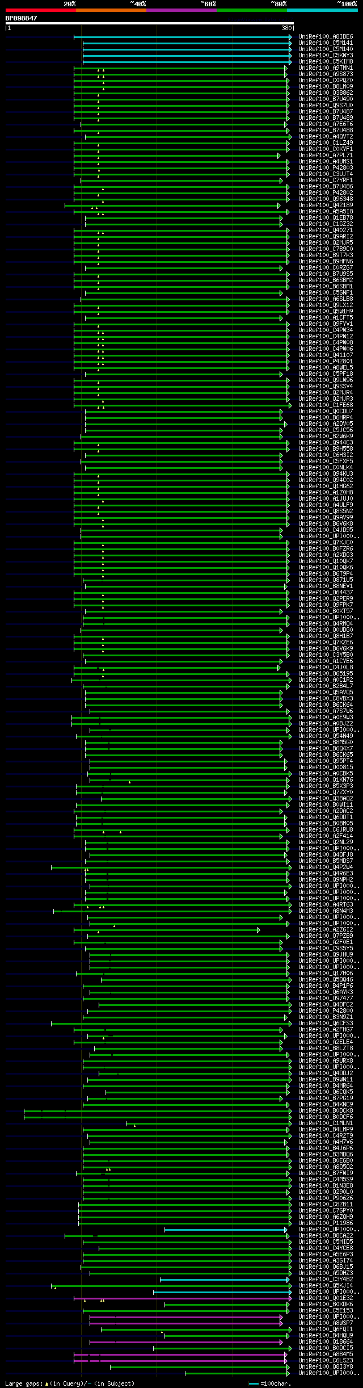
Task: Click the purple ~60% identity legend segment
Action: tap(181, 10)
